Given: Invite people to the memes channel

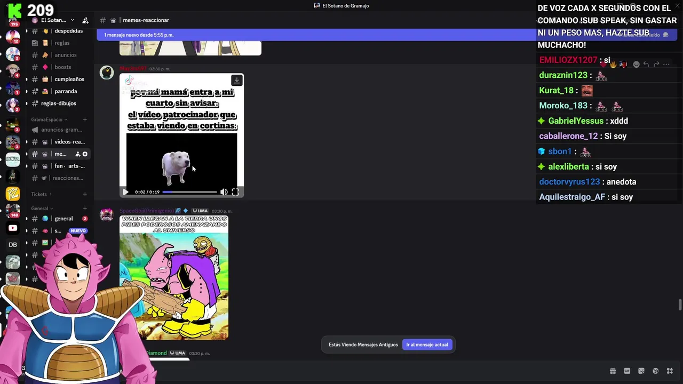Looking at the screenshot, I should point(77,154).
